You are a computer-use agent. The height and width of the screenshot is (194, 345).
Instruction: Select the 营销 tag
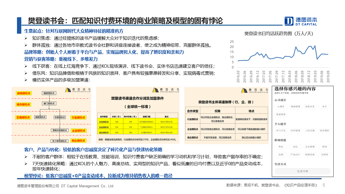click(x=324, y=147)
